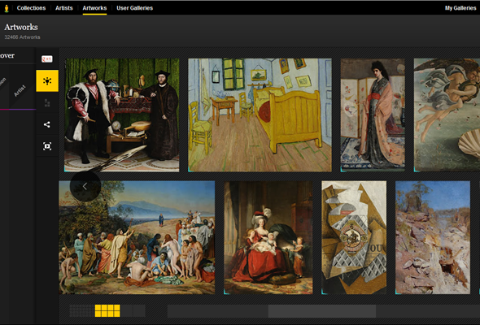Screen dimensions: 480x325
Task: Start the slideshow with the play-frame icon
Action: pyautogui.click(x=47, y=146)
